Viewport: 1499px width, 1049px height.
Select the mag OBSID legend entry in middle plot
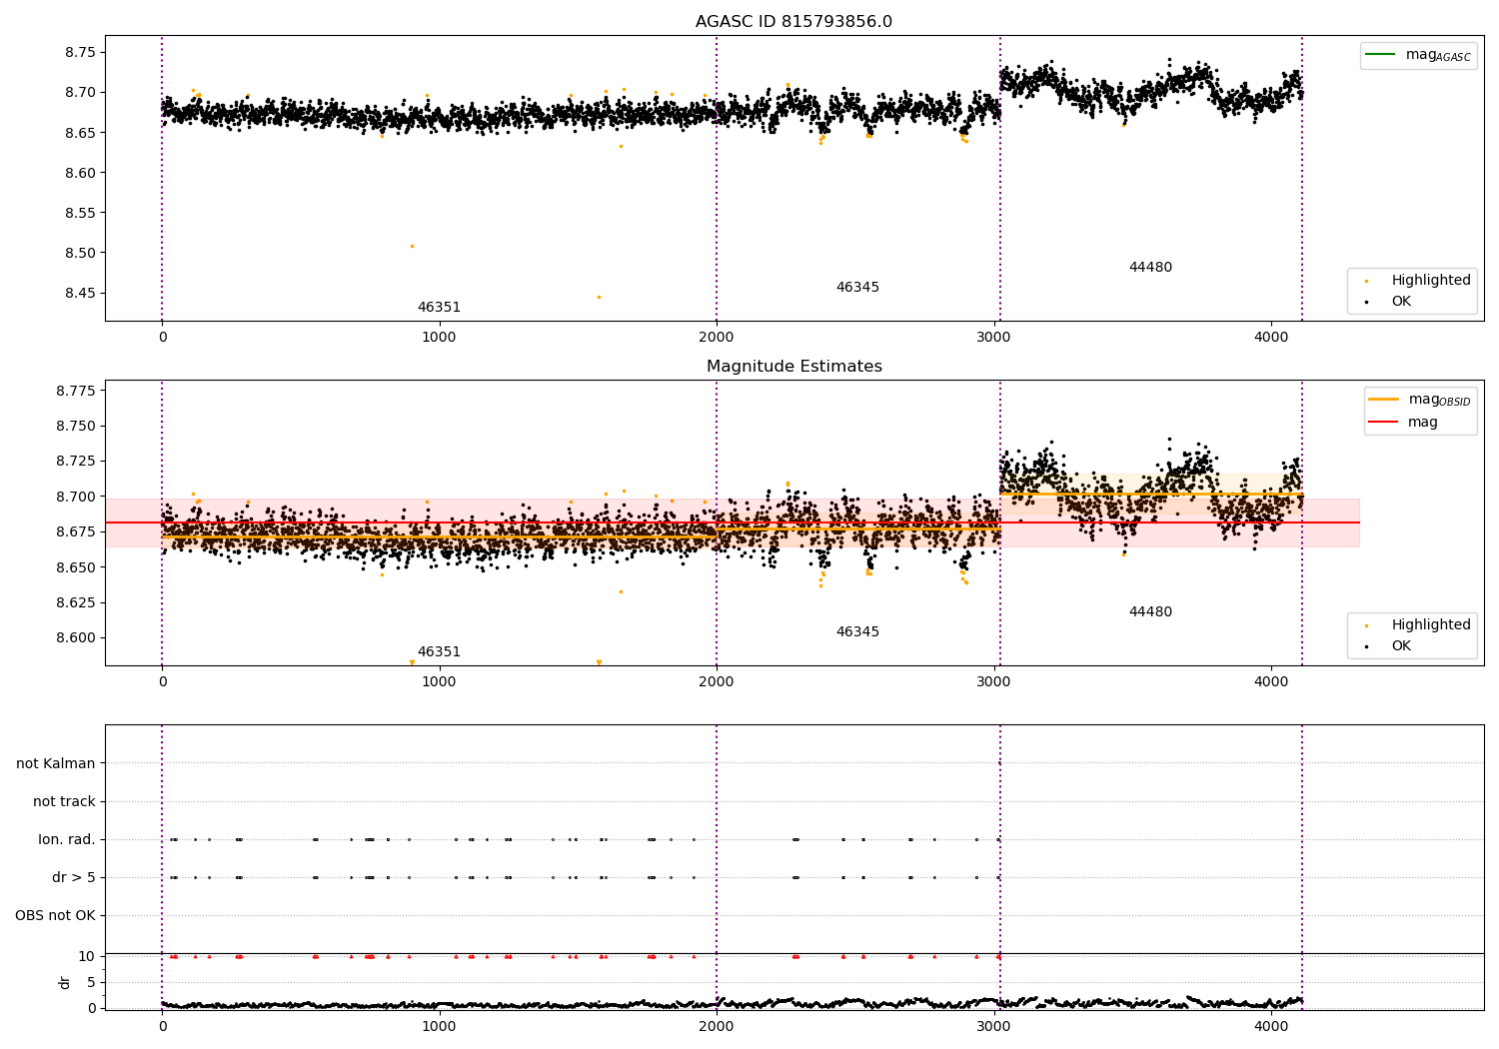point(1419,400)
